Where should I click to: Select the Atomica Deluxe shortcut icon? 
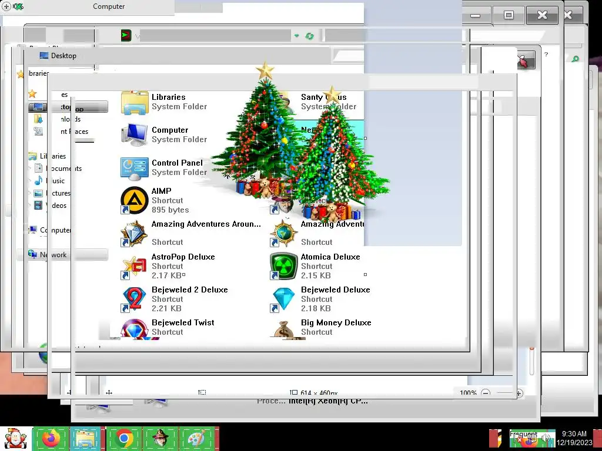284,266
